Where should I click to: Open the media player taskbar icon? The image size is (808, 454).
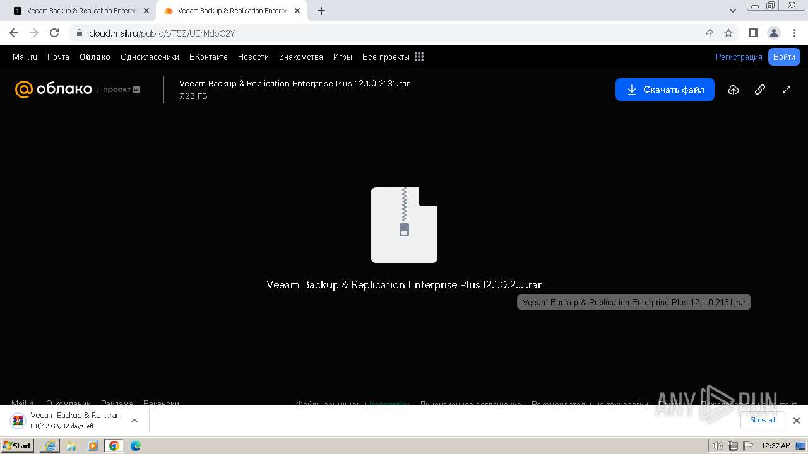pyautogui.click(x=93, y=445)
